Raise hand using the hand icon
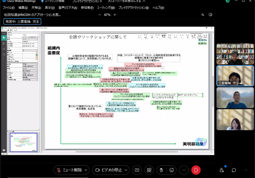 tap(161, 170)
